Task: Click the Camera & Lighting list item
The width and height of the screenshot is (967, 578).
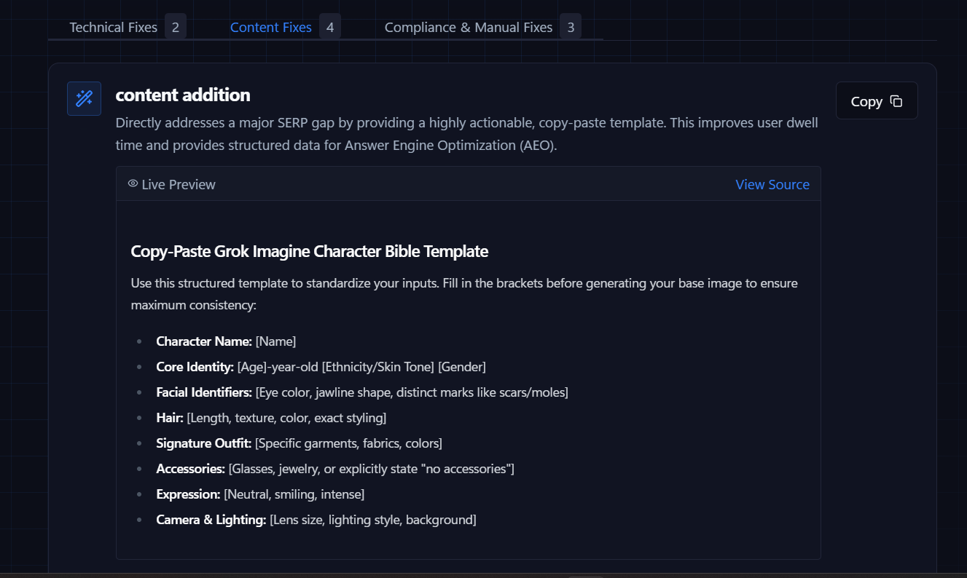Action: click(316, 520)
